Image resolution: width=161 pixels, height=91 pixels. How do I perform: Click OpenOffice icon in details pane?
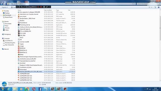pyautogui.click(x=4, y=84)
